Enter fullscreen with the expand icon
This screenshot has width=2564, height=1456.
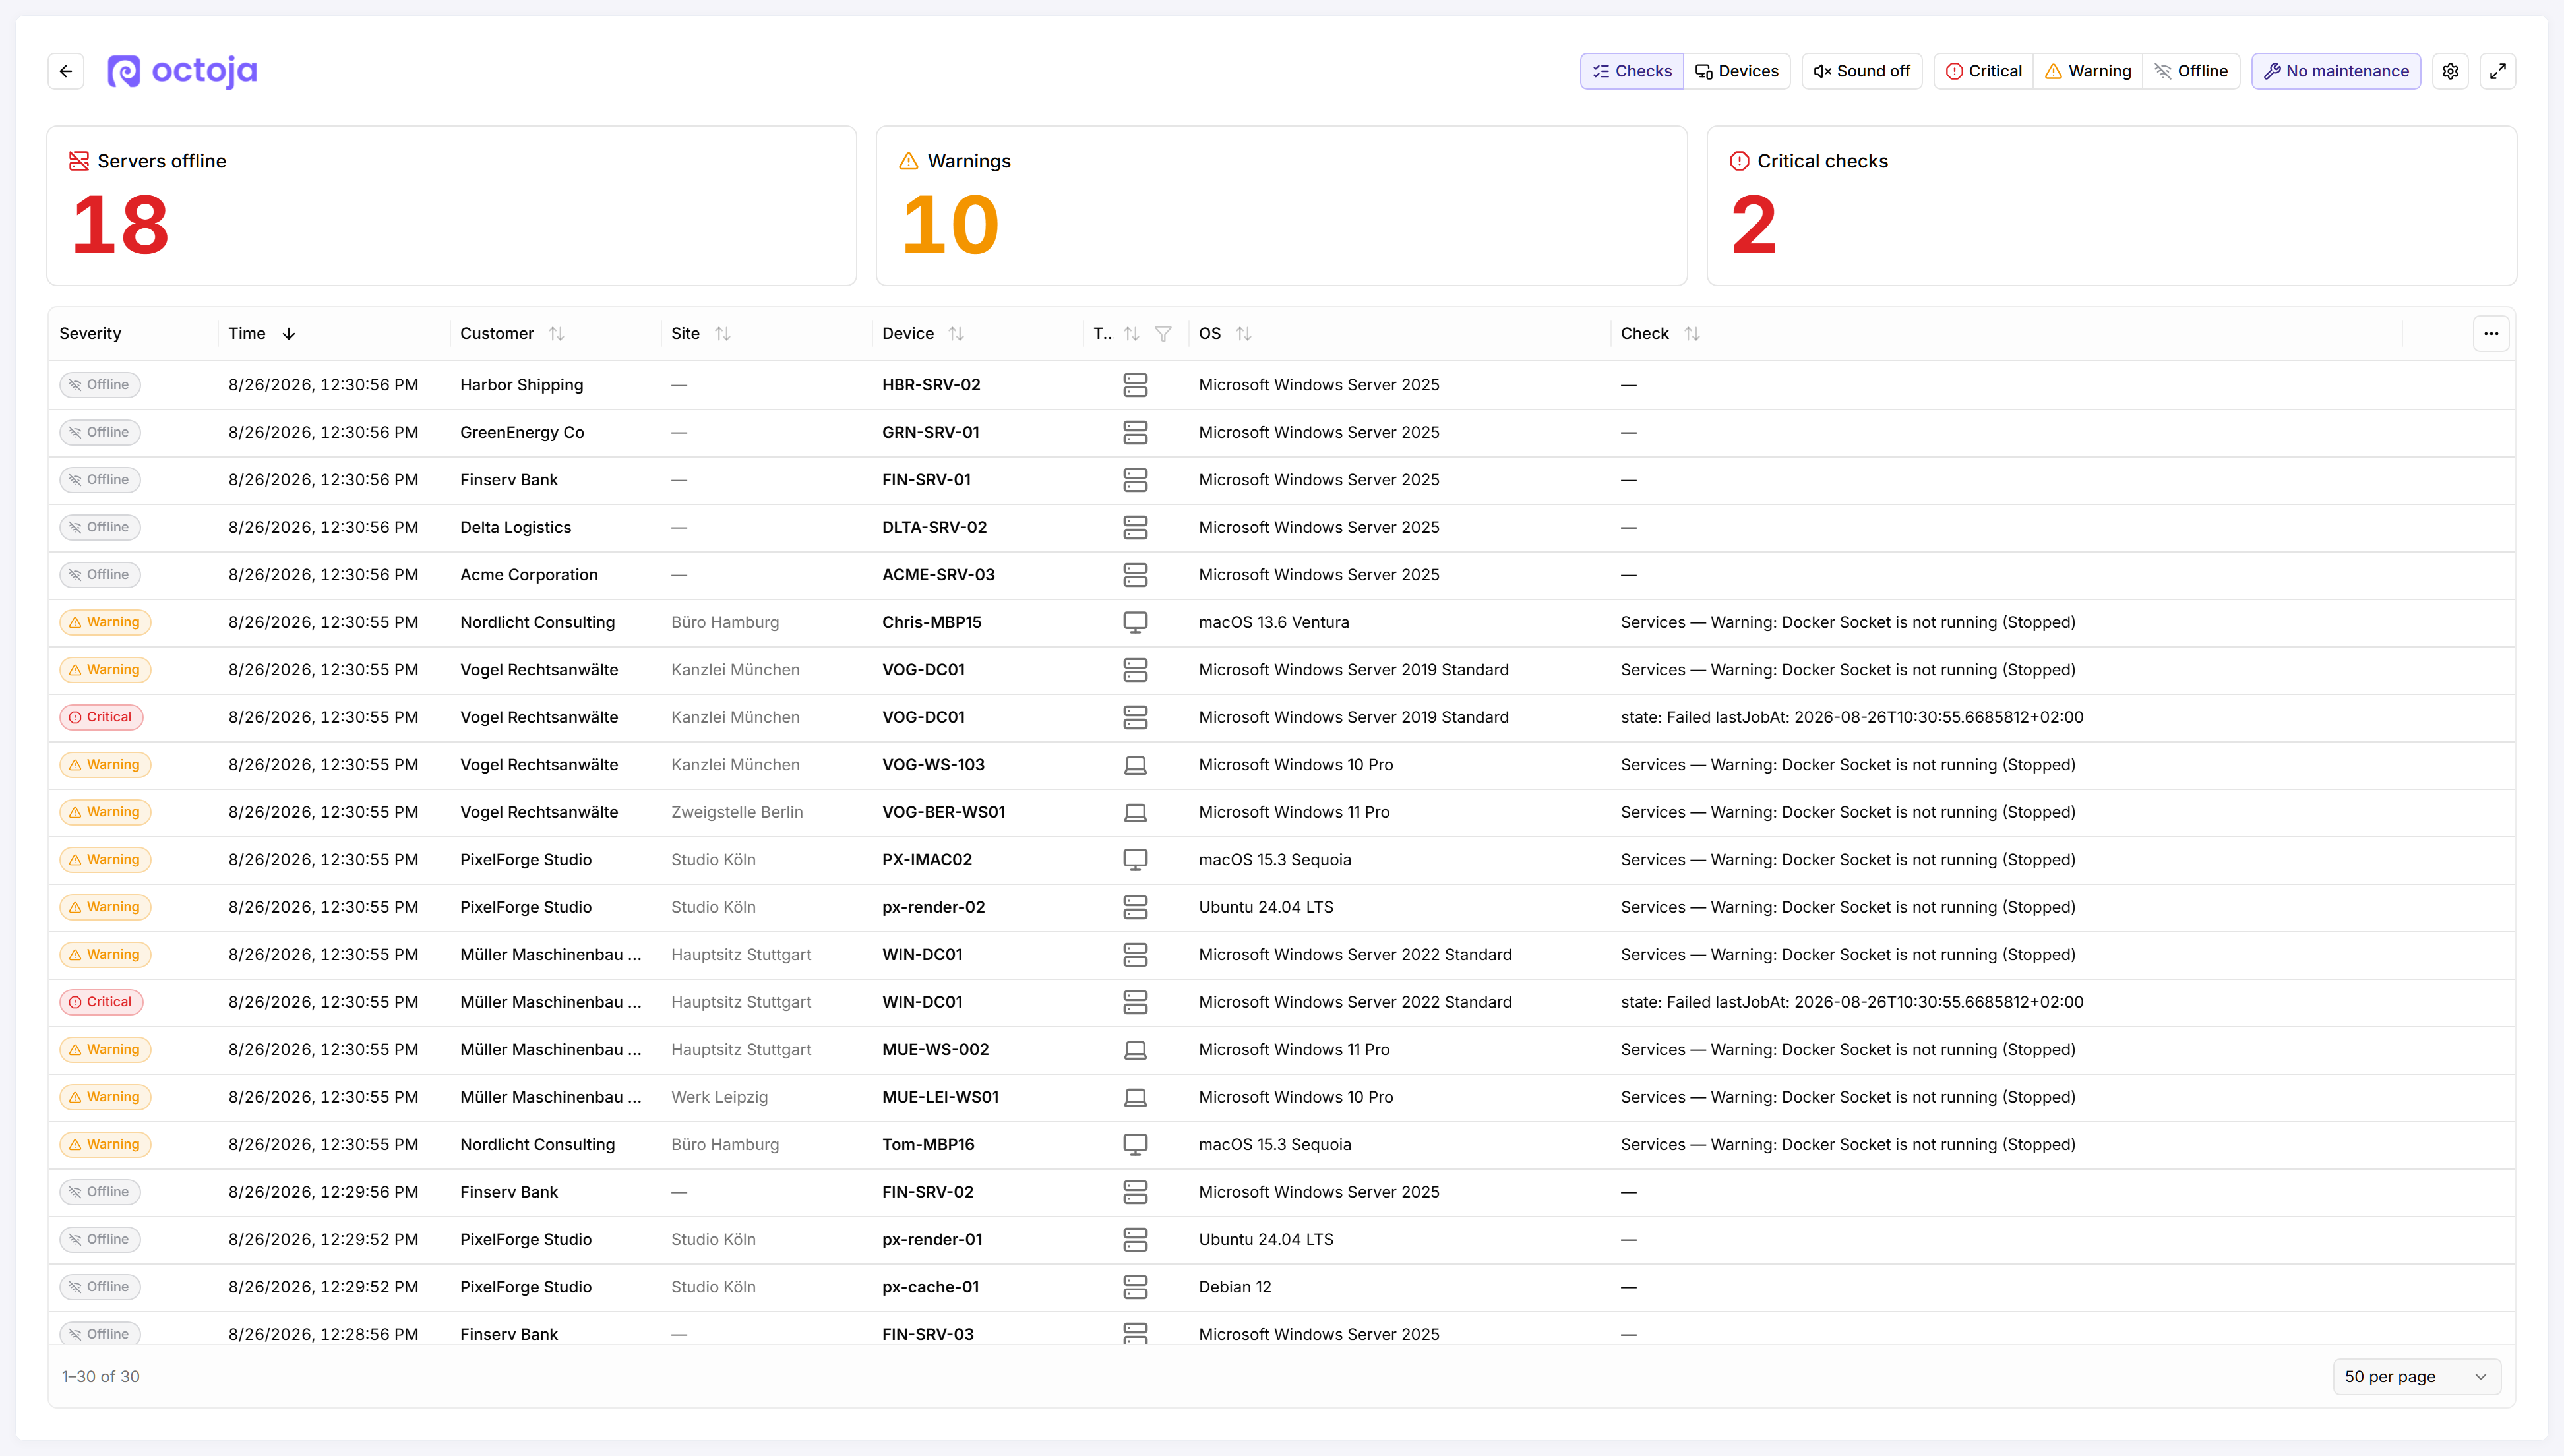coord(2498,71)
